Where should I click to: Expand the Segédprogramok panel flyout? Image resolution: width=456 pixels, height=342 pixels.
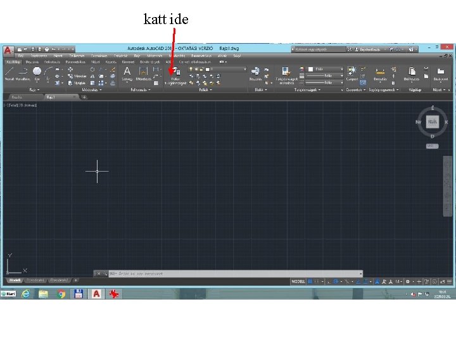point(384,90)
